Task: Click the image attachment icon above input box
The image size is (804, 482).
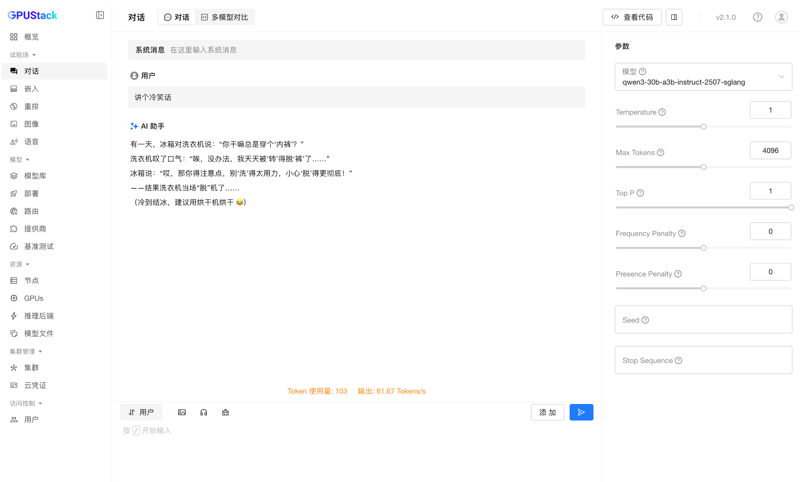Action: coord(182,412)
